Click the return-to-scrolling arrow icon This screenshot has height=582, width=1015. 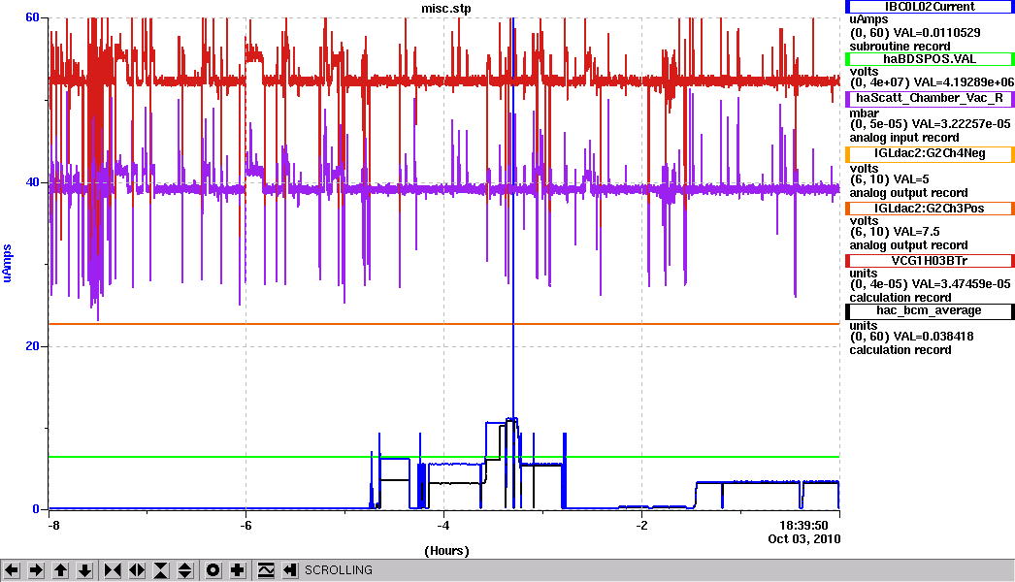pyautogui.click(x=290, y=570)
